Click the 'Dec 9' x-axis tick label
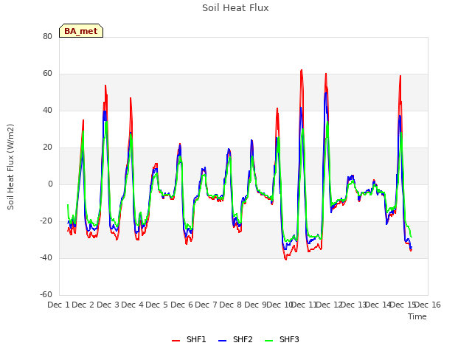Screen dimensions: 472x354 pos(255,305)
